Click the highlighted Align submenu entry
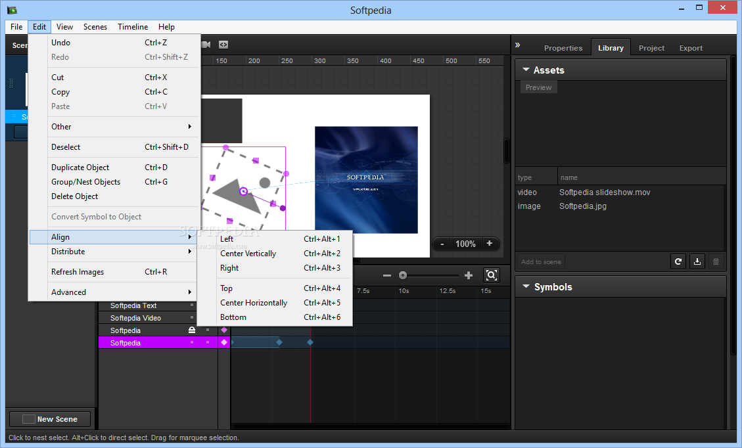This screenshot has width=742, height=448. coord(114,237)
